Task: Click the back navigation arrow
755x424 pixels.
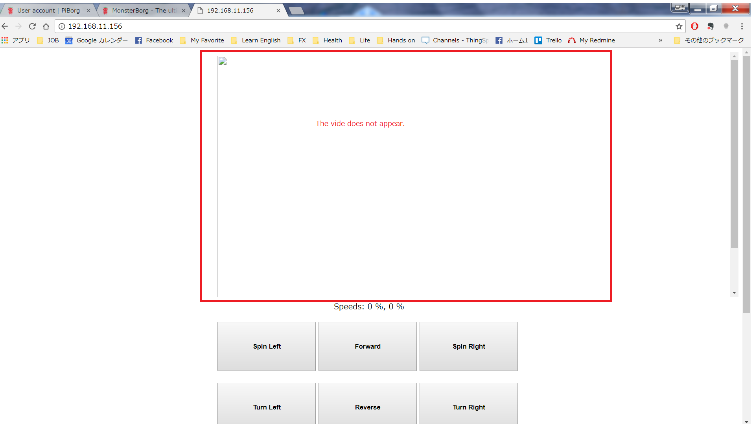Action: 5,26
